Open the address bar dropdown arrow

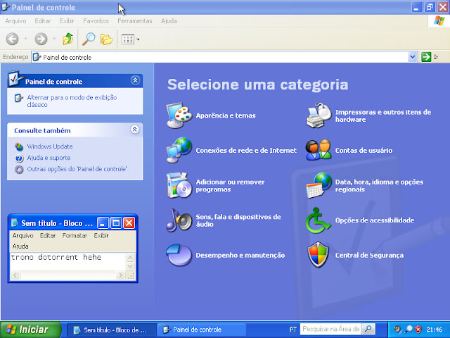tap(413, 57)
